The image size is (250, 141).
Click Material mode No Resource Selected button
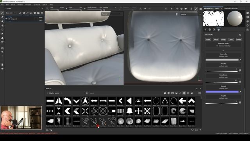[223, 45]
